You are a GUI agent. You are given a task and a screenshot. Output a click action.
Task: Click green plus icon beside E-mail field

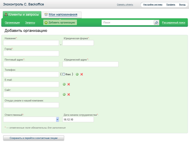click(64, 84)
